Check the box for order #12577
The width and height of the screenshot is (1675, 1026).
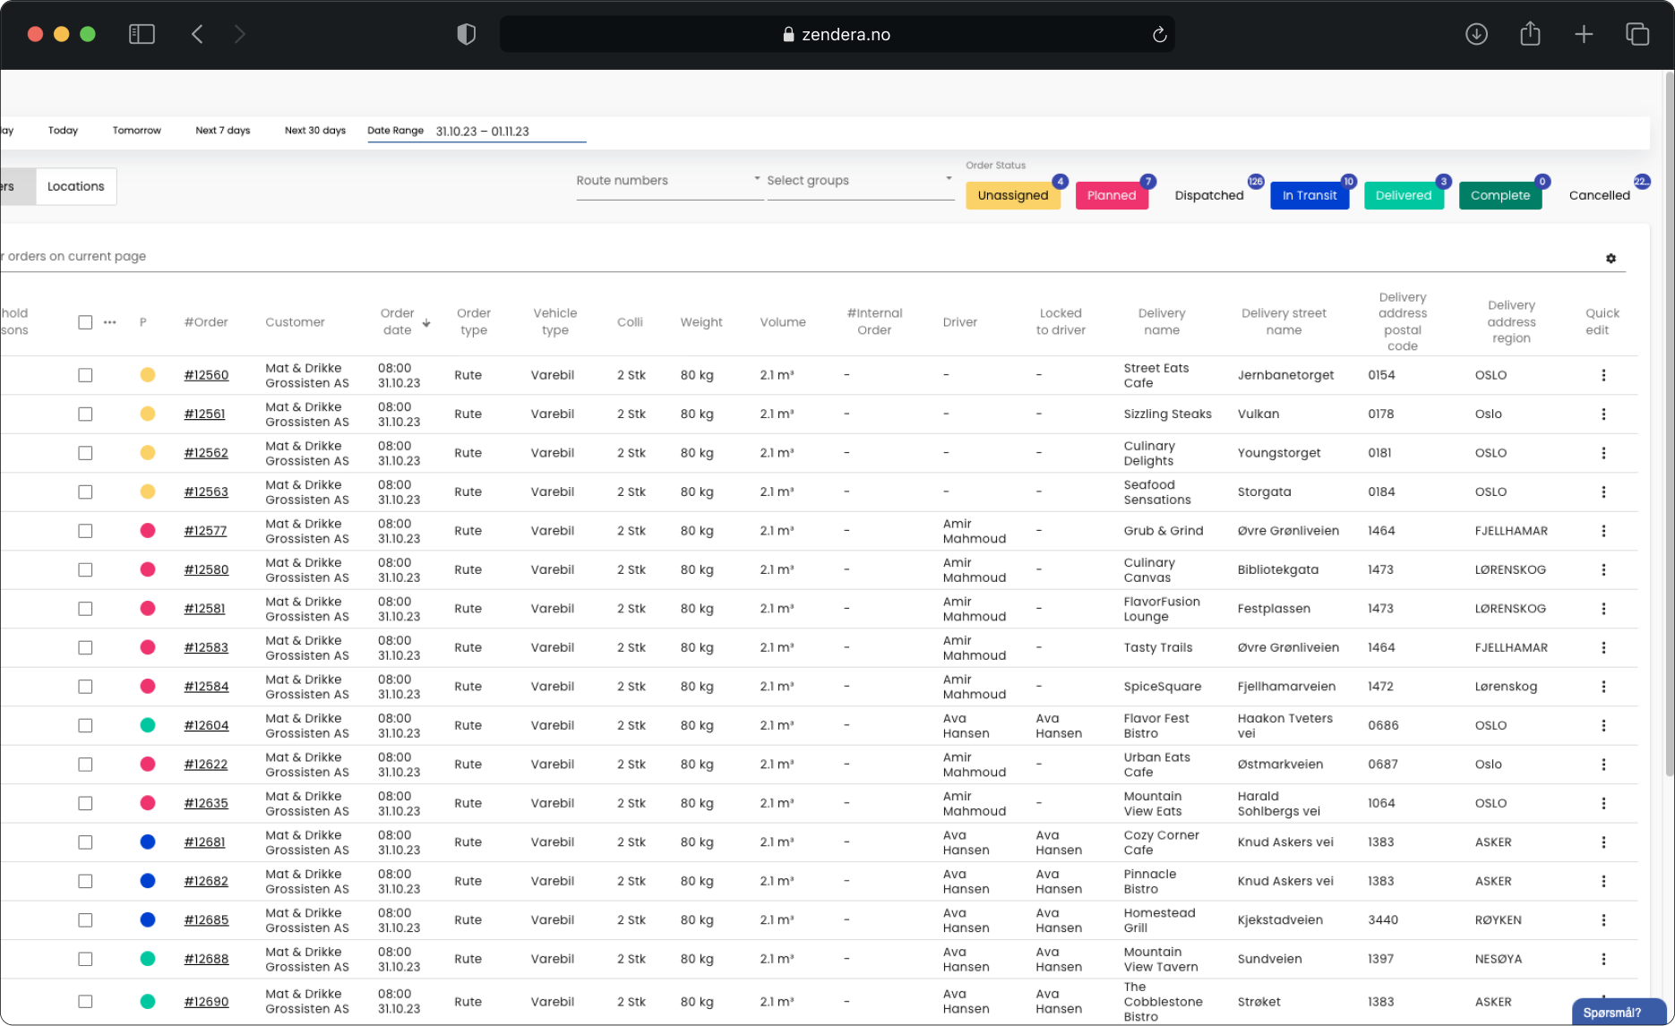tap(85, 531)
